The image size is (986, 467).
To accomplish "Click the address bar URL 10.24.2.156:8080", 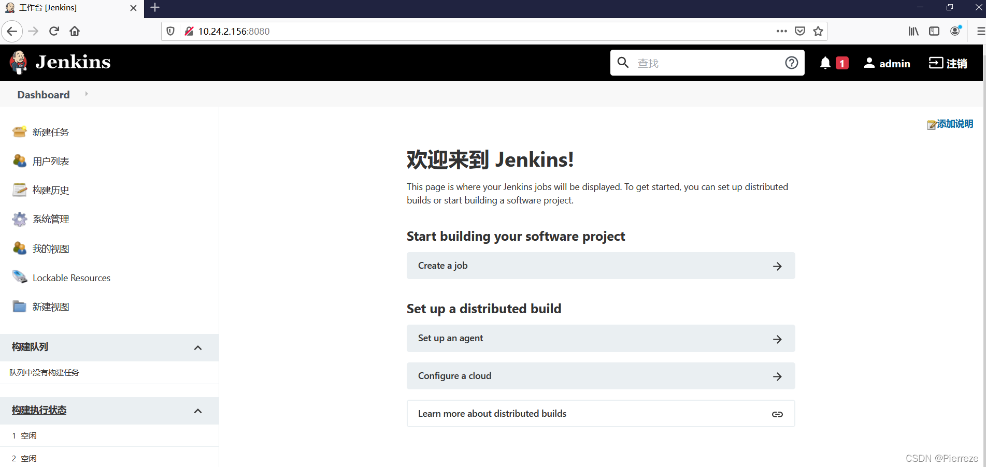I will 234,31.
